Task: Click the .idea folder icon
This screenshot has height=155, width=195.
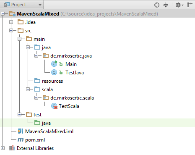Action: tap(21, 22)
